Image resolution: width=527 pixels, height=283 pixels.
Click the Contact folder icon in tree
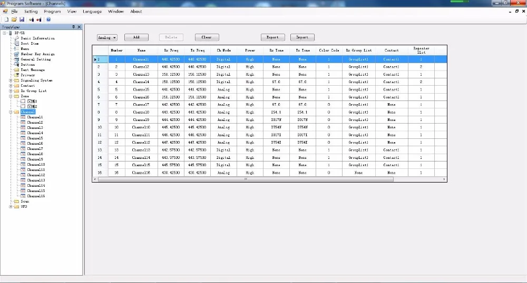(x=16, y=86)
